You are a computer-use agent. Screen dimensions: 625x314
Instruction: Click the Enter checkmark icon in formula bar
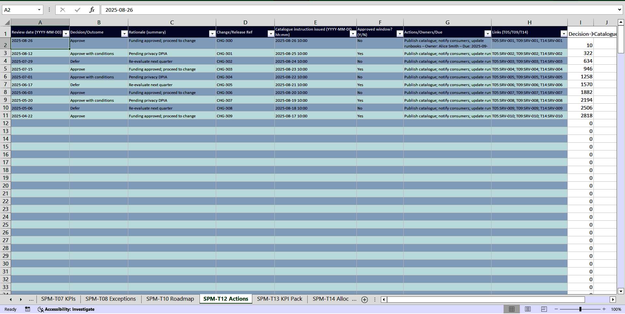click(x=77, y=10)
